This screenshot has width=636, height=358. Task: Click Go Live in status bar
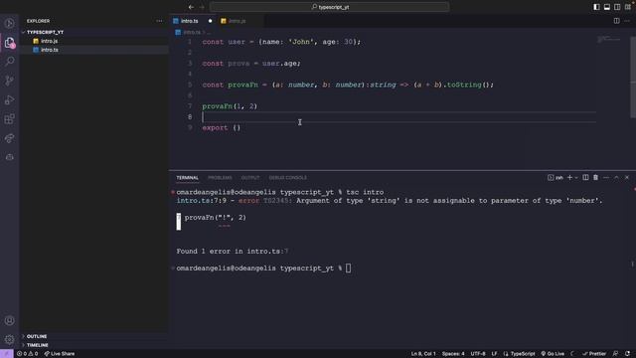click(x=553, y=354)
